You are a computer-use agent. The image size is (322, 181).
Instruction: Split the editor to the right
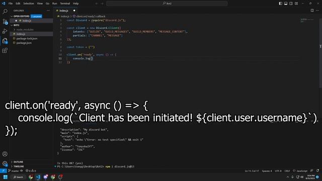click(312, 11)
